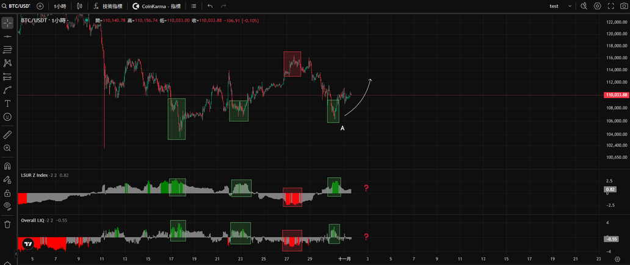Toggle lock all drawings
The width and height of the screenshot is (630, 265).
7,193
